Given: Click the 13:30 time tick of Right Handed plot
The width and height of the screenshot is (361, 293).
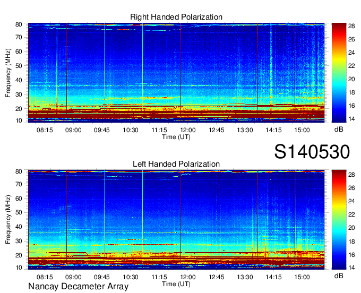Looking at the screenshot, I should click(x=245, y=130).
